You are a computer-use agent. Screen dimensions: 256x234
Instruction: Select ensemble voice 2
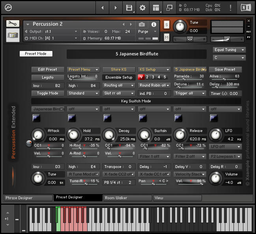147,77
